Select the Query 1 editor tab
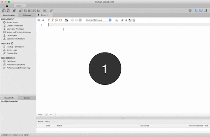 tap(44, 15)
